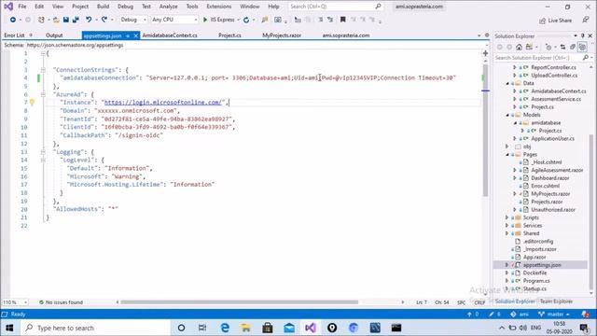Screen dimensions: 597x336
Task: Click the Pending Changes Filter clock icon
Action: tap(548, 47)
